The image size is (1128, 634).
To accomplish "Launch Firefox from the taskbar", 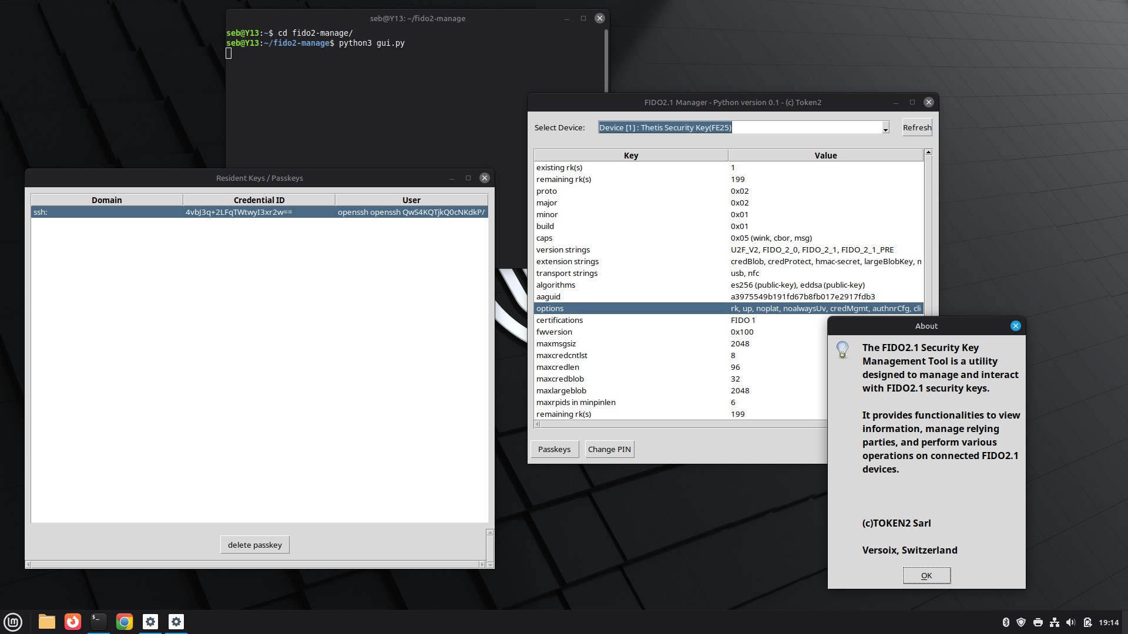I will point(72,622).
